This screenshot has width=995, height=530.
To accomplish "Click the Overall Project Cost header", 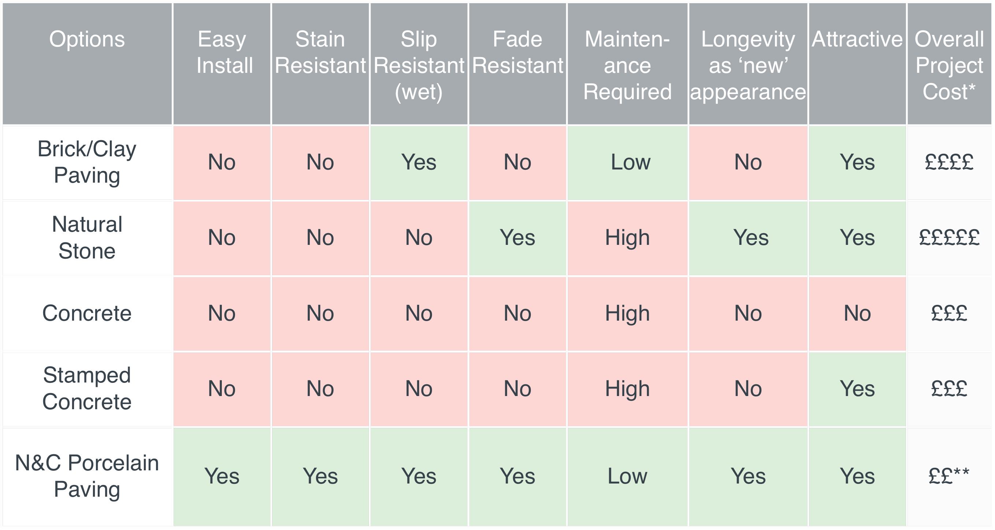I will pyautogui.click(x=949, y=64).
